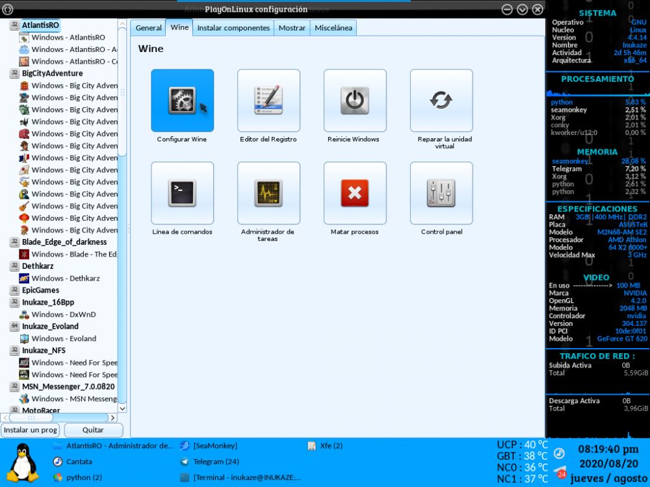Click the Matar procesos red X icon
This screenshot has height=487, width=650.
[x=355, y=193]
